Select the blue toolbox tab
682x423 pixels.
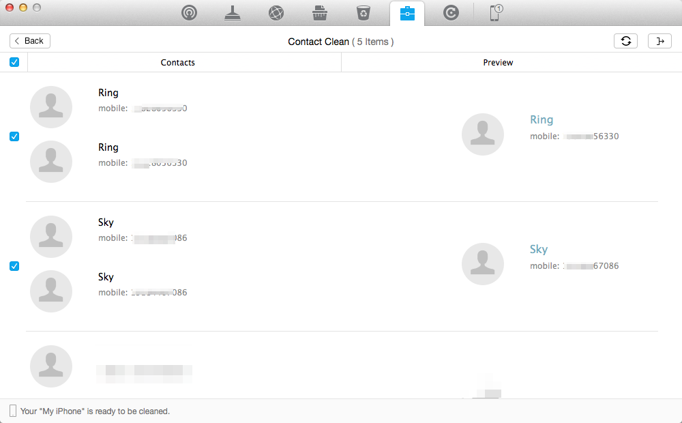407,13
